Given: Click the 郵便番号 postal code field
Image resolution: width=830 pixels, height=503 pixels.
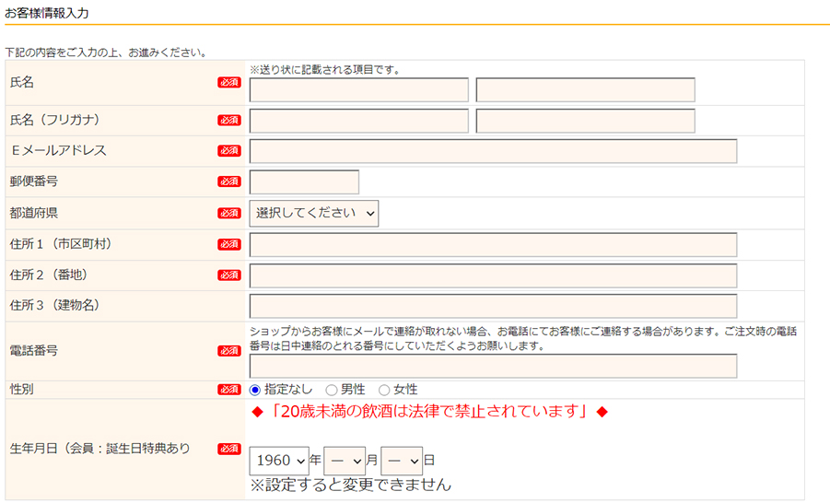Looking at the screenshot, I should coord(304,182).
